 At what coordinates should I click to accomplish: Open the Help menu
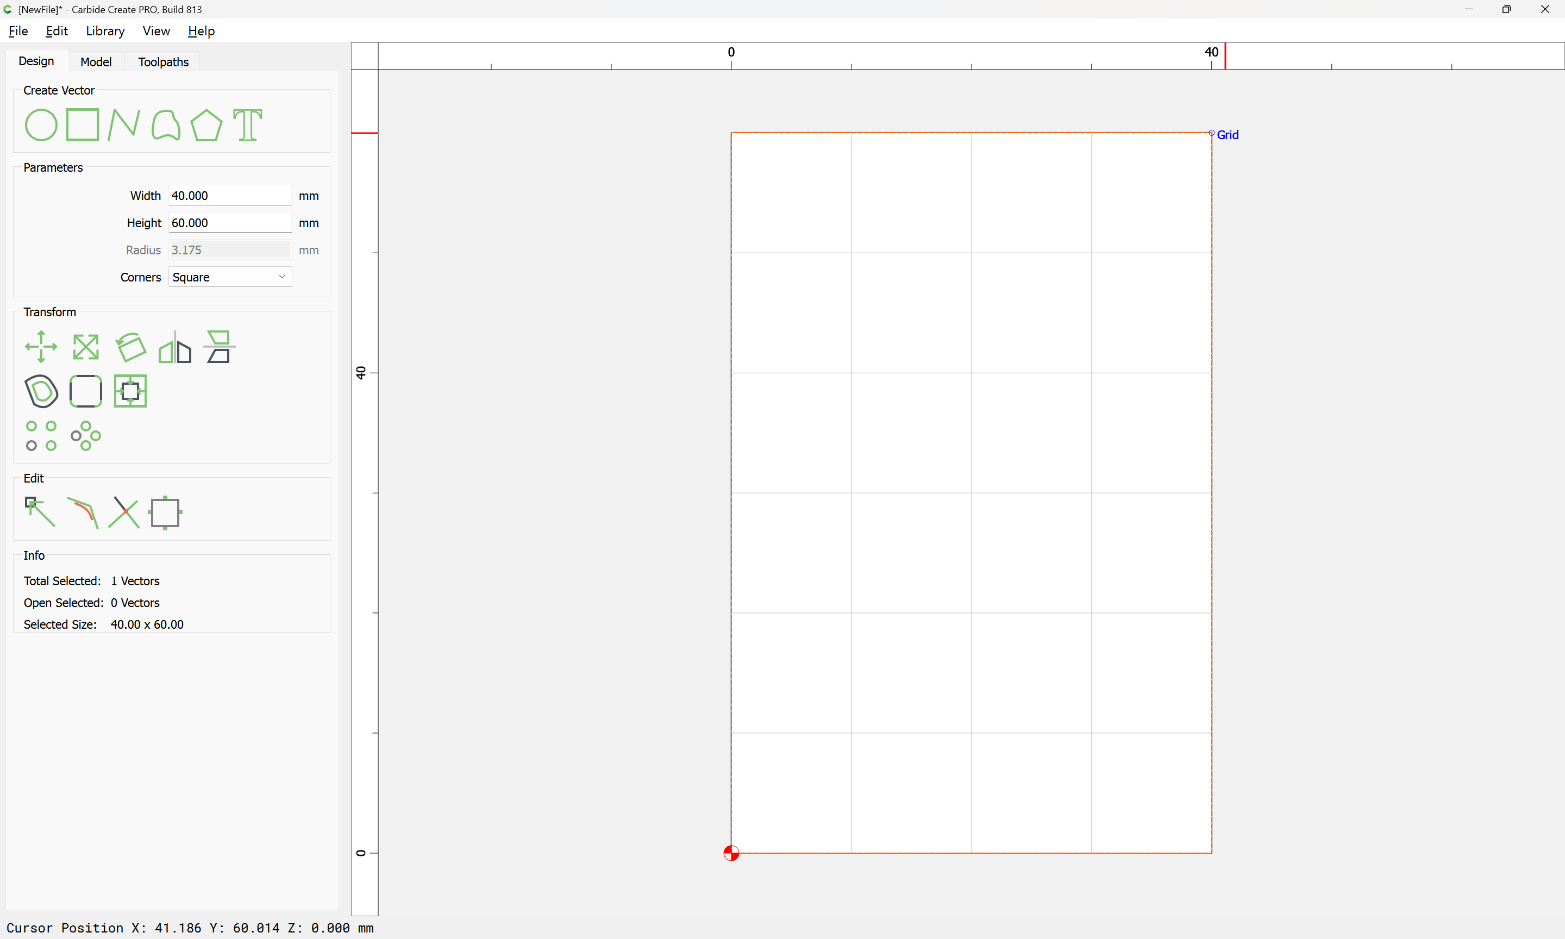(x=201, y=31)
